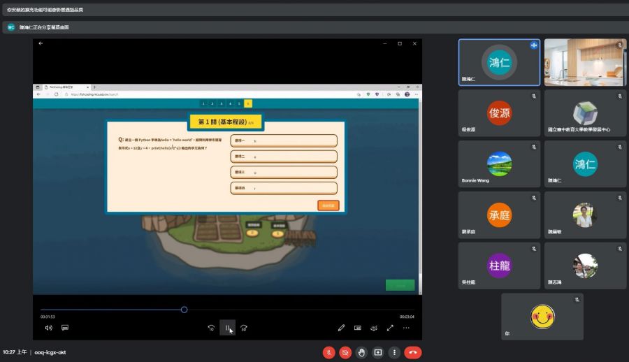
Task: Open a new tab in shared browser
Action: click(x=94, y=87)
